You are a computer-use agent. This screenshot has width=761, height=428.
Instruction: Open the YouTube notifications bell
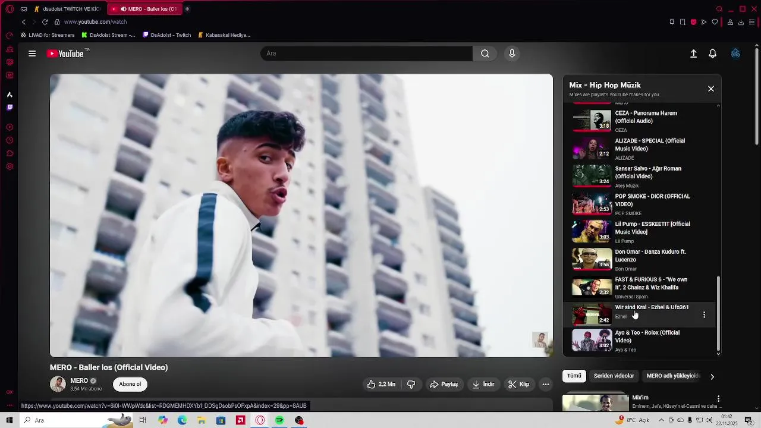coord(712,53)
